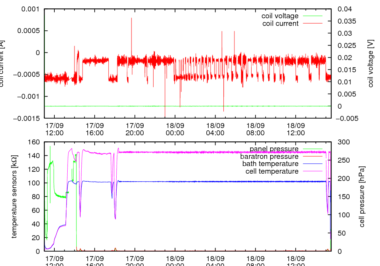Click the "coil voltage" legend label
The image size is (380, 266).
coord(280,16)
